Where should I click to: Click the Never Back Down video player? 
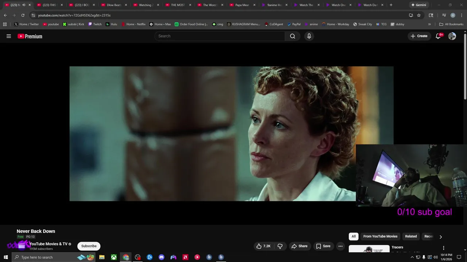pyautogui.click(x=231, y=134)
